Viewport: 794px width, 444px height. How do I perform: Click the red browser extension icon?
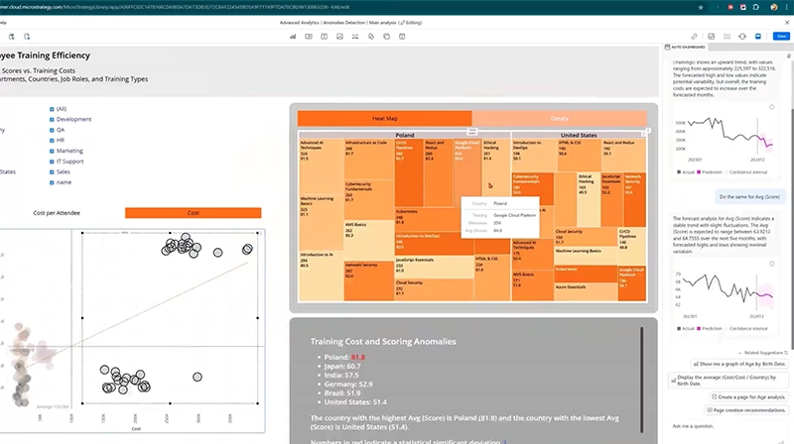click(730, 7)
